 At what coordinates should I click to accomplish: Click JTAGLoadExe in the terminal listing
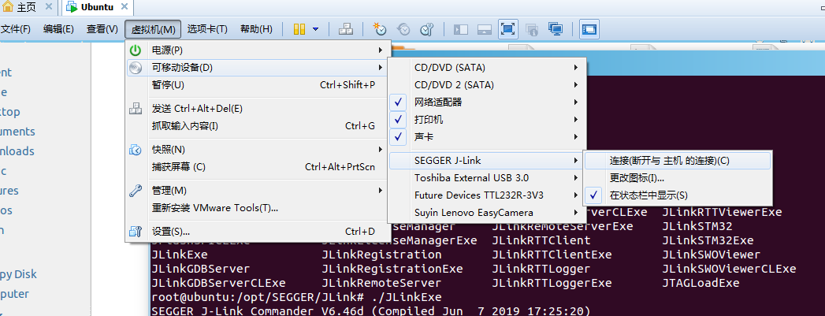(701, 283)
